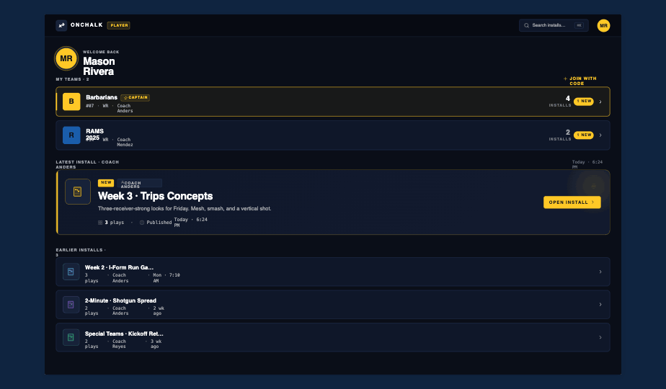This screenshot has height=389, width=666.
Task: Click the Mason Rivera name heading
Action: tap(99, 66)
